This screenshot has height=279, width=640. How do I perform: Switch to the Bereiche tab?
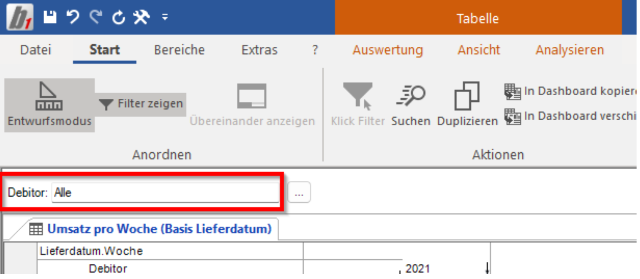click(179, 50)
